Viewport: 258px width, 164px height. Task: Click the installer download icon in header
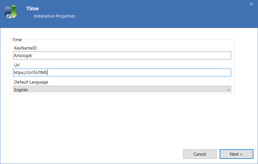point(11,12)
